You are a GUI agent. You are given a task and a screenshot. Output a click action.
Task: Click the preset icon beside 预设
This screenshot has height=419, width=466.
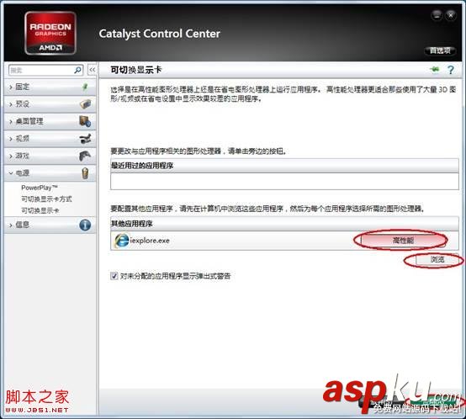click(x=85, y=104)
